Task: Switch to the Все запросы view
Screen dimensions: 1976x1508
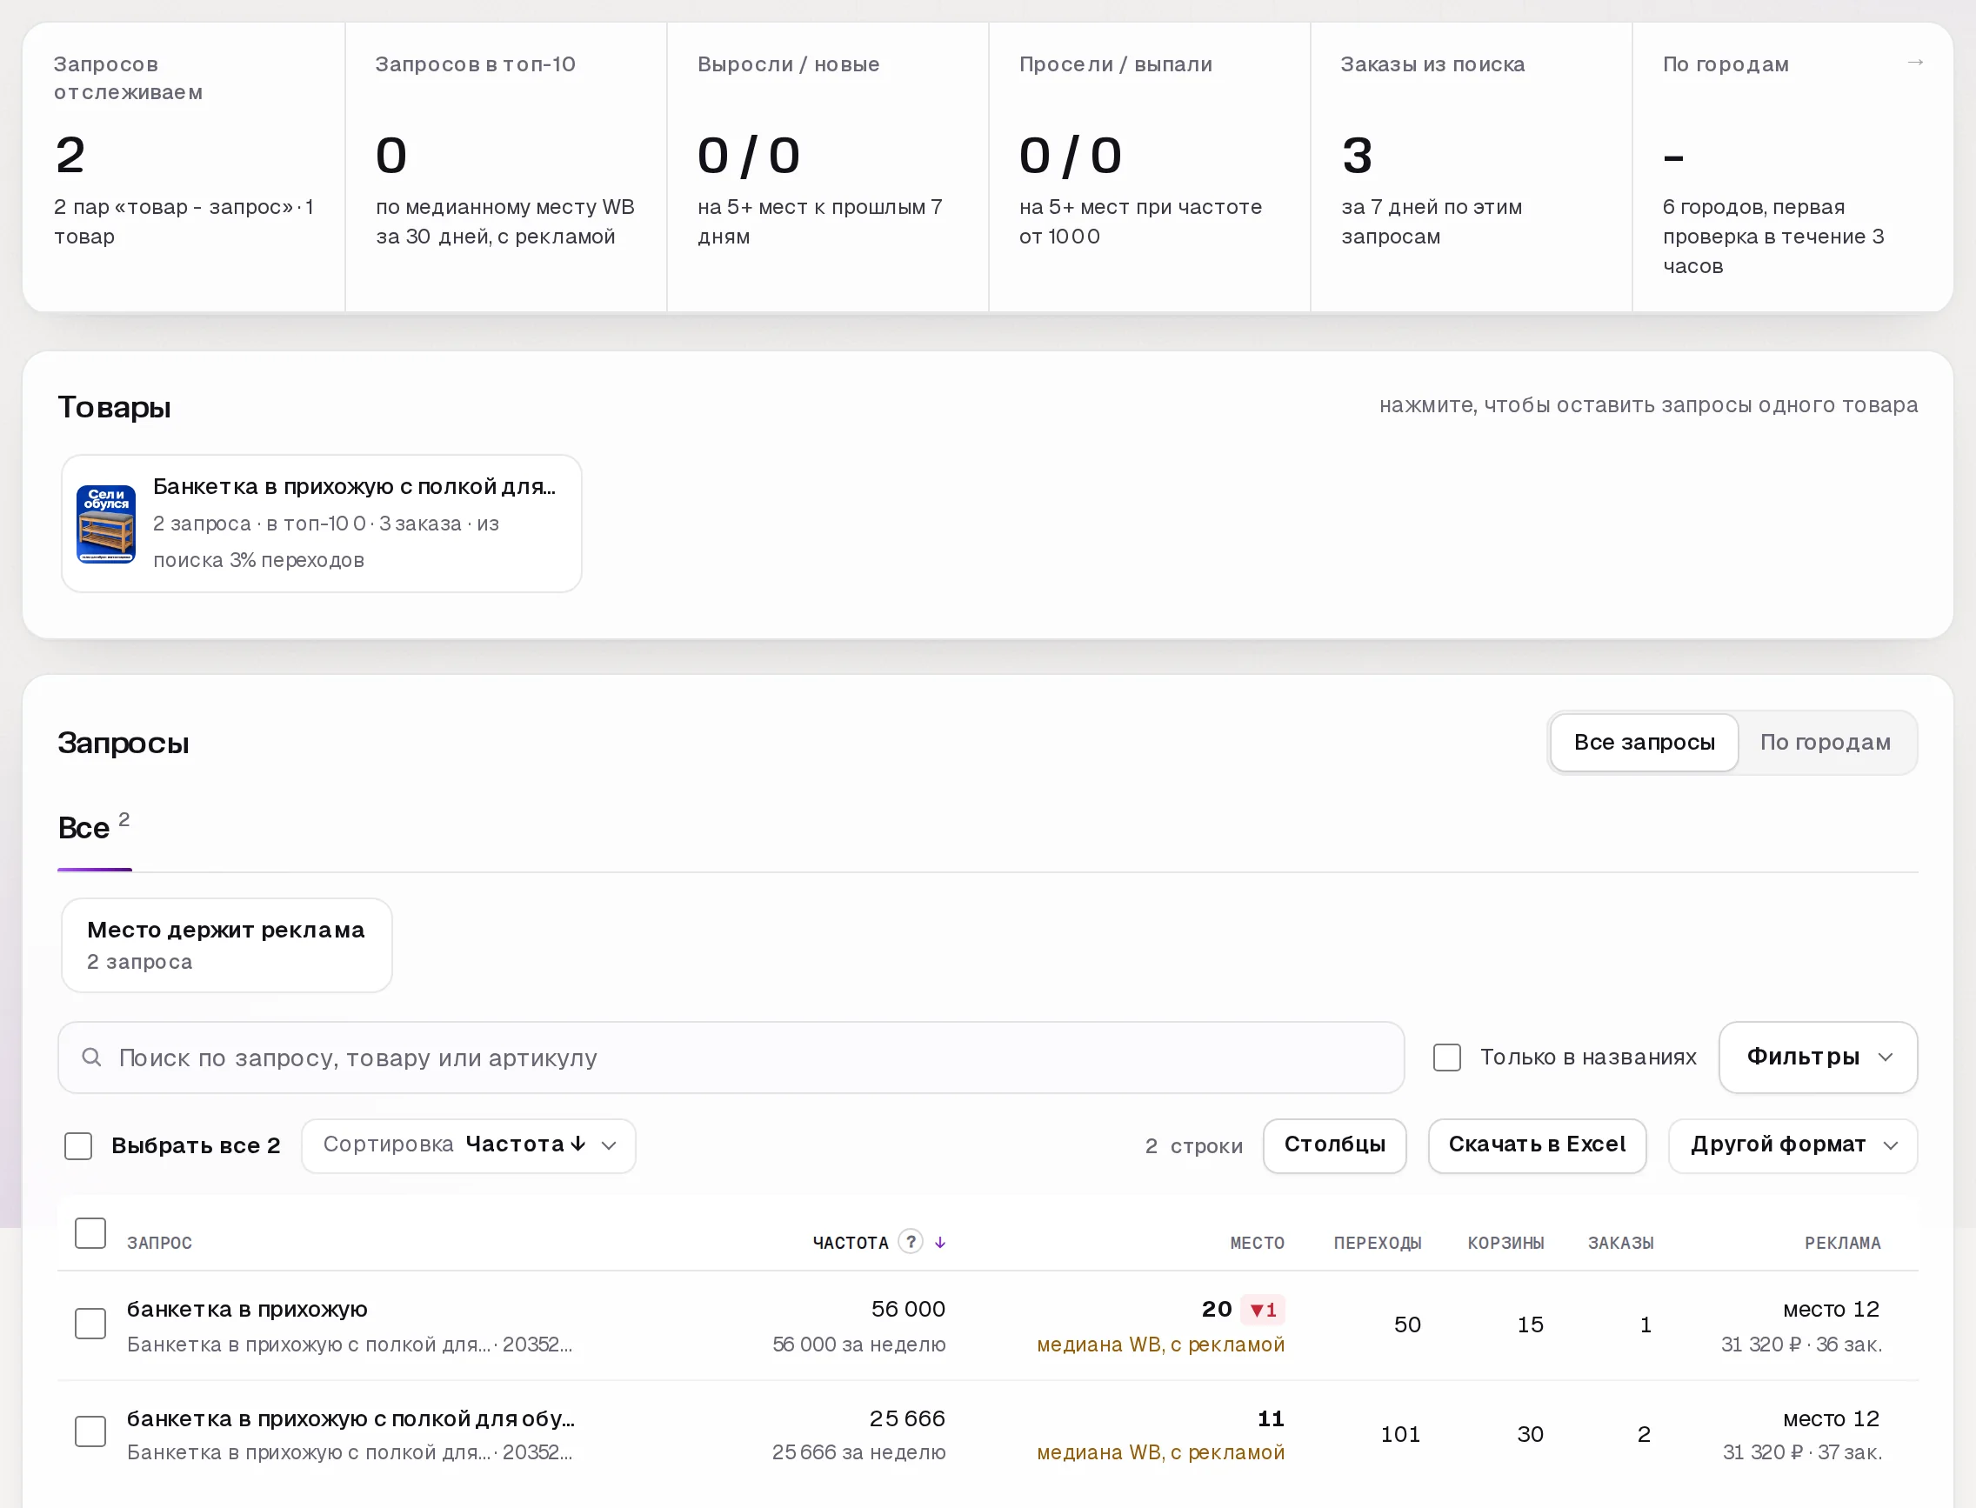Action: point(1644,743)
